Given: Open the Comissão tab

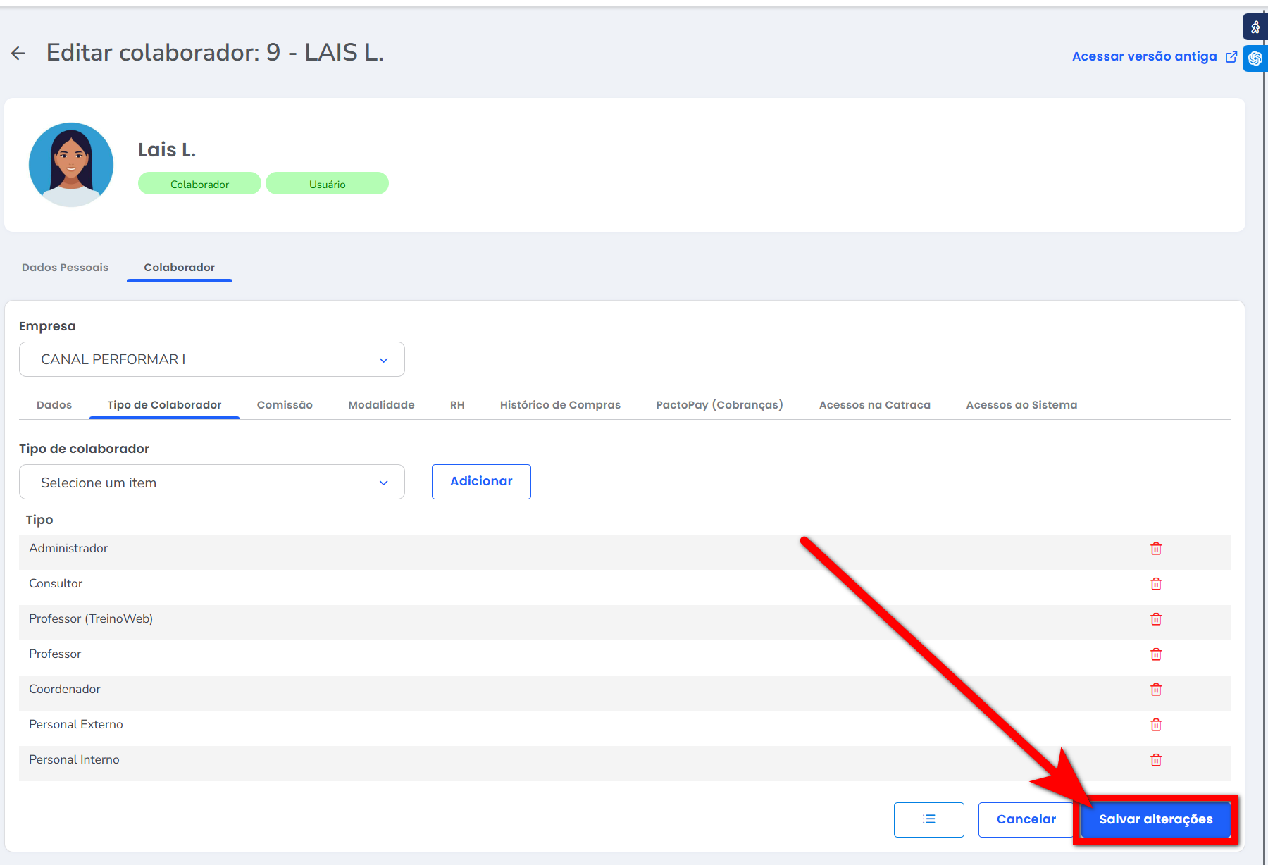Looking at the screenshot, I should tap(285, 405).
